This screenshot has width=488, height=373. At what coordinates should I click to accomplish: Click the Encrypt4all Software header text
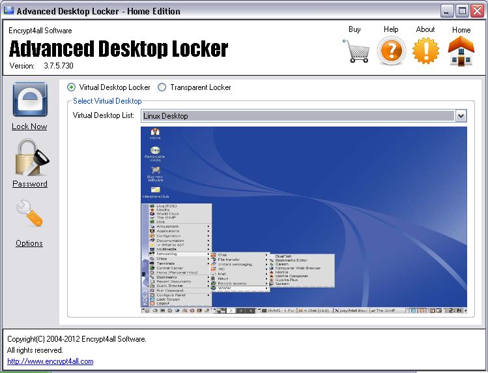click(x=40, y=31)
